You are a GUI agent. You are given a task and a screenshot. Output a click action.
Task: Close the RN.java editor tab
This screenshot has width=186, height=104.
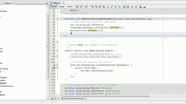tap(63, 3)
